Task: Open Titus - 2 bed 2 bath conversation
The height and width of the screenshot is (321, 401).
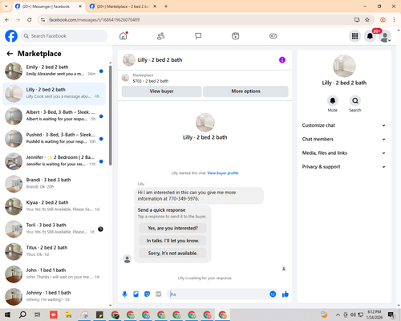Action: click(x=54, y=252)
